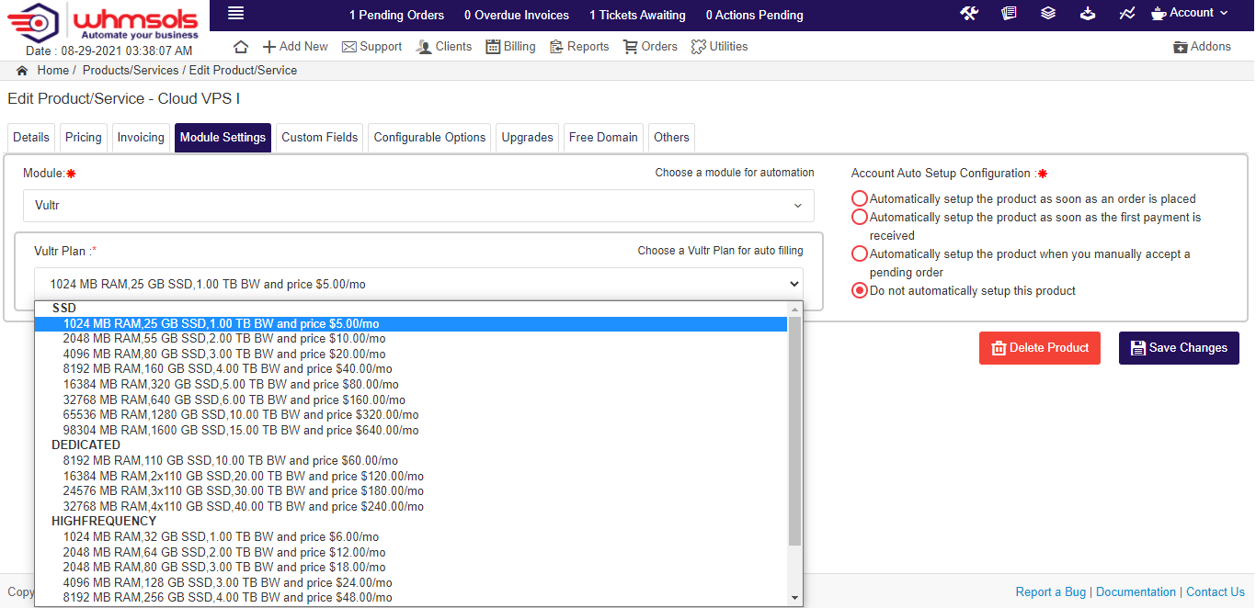The height and width of the screenshot is (608, 1256).
Task: Click the coffee cup Account icon
Action: 1159,14
